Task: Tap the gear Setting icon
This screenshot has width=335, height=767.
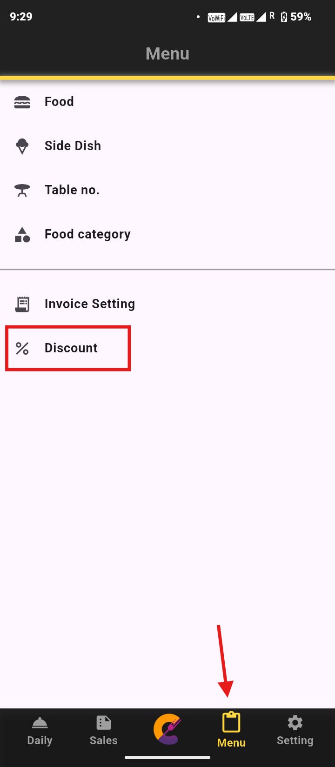Action: tap(295, 723)
